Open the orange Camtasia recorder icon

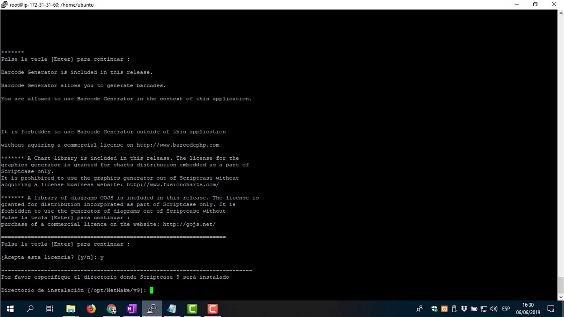coord(212,309)
